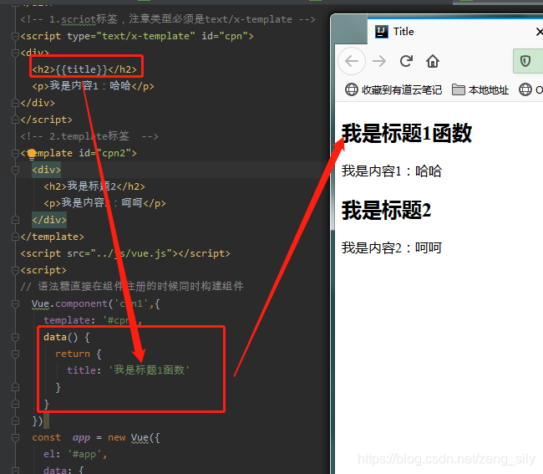Click the IntelliJ icon on the Title tab
This screenshot has height=474, width=543.
(x=382, y=32)
